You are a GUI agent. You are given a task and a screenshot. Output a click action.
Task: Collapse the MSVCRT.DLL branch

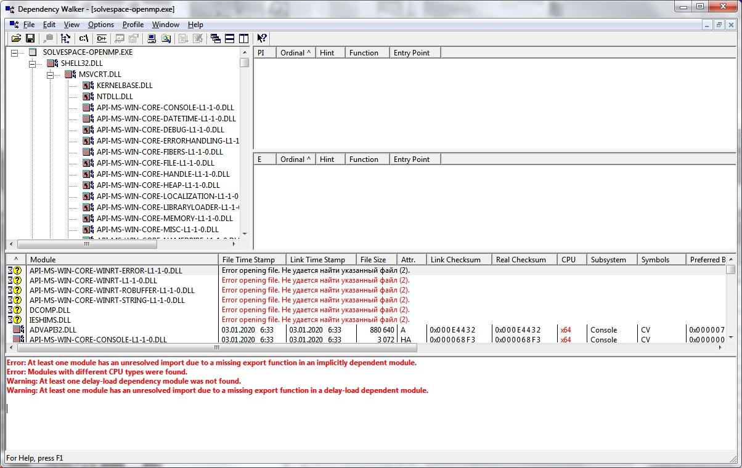(50, 74)
